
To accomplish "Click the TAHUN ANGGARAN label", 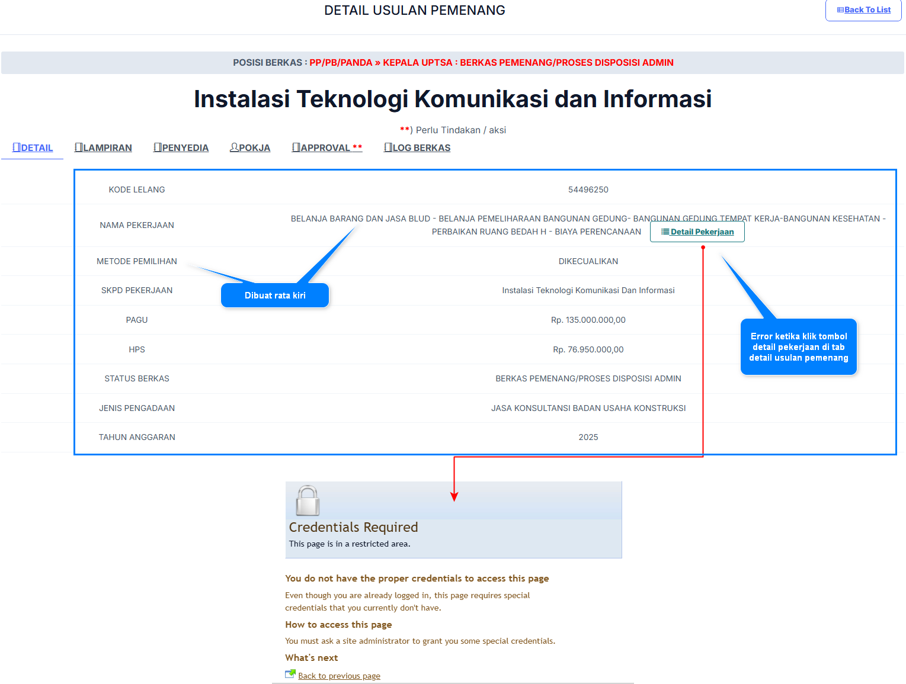I will 137,438.
